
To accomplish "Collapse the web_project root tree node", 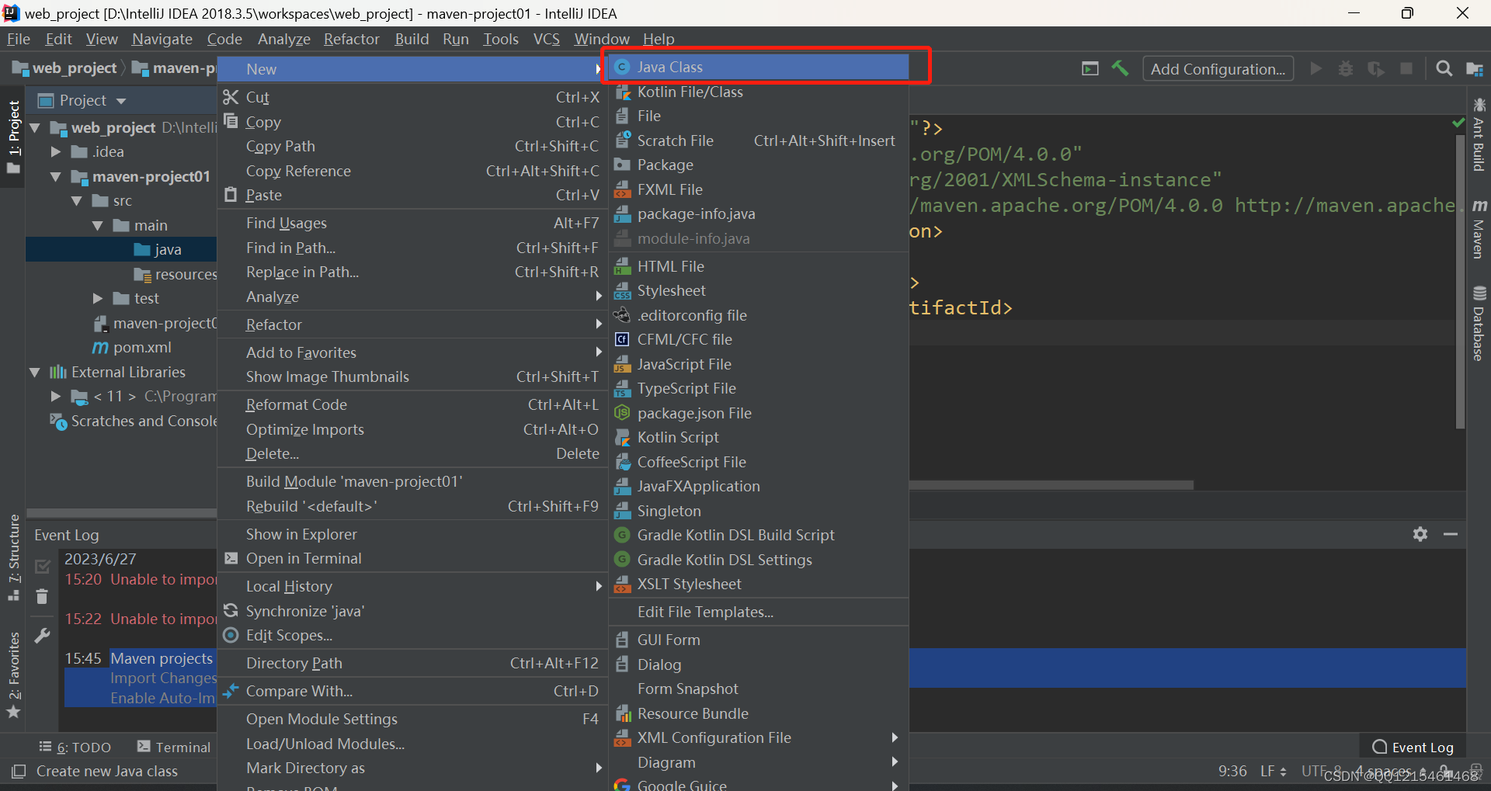I will (35, 128).
